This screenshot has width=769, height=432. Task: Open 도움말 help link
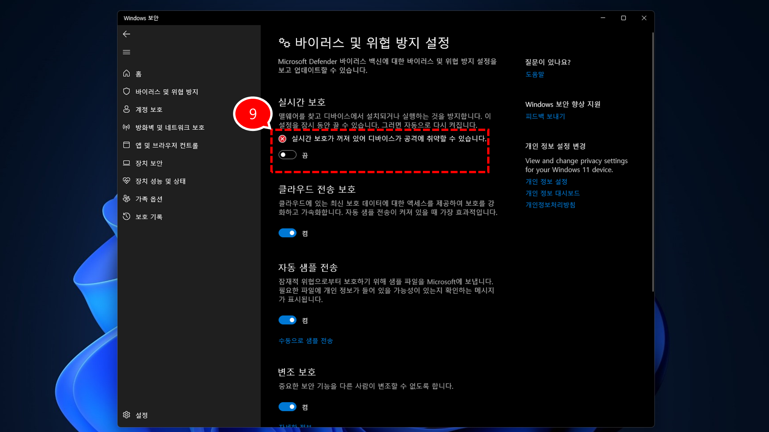pos(534,74)
